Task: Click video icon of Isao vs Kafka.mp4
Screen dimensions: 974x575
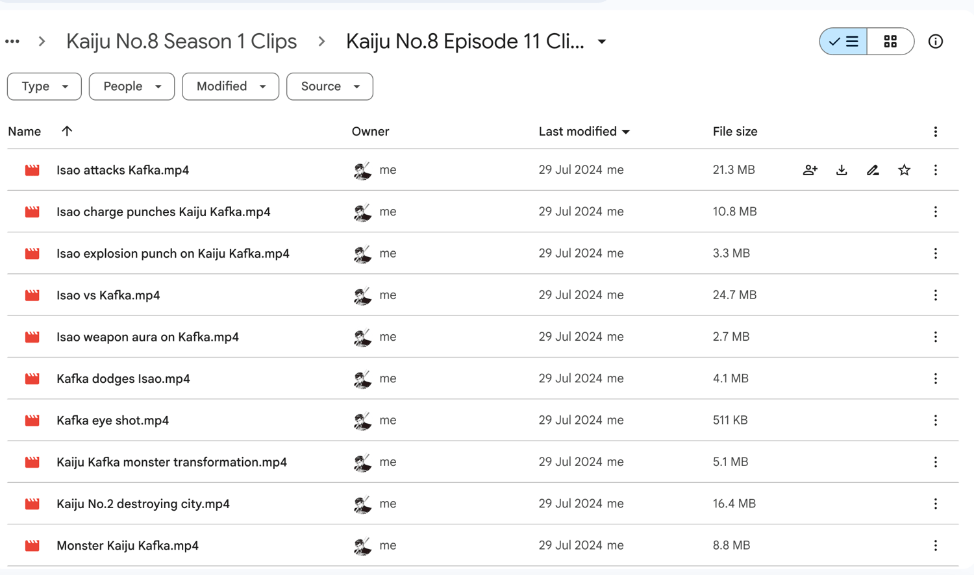Action: point(32,295)
